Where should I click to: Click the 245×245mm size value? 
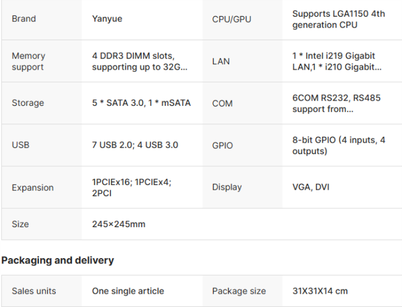tap(118, 224)
